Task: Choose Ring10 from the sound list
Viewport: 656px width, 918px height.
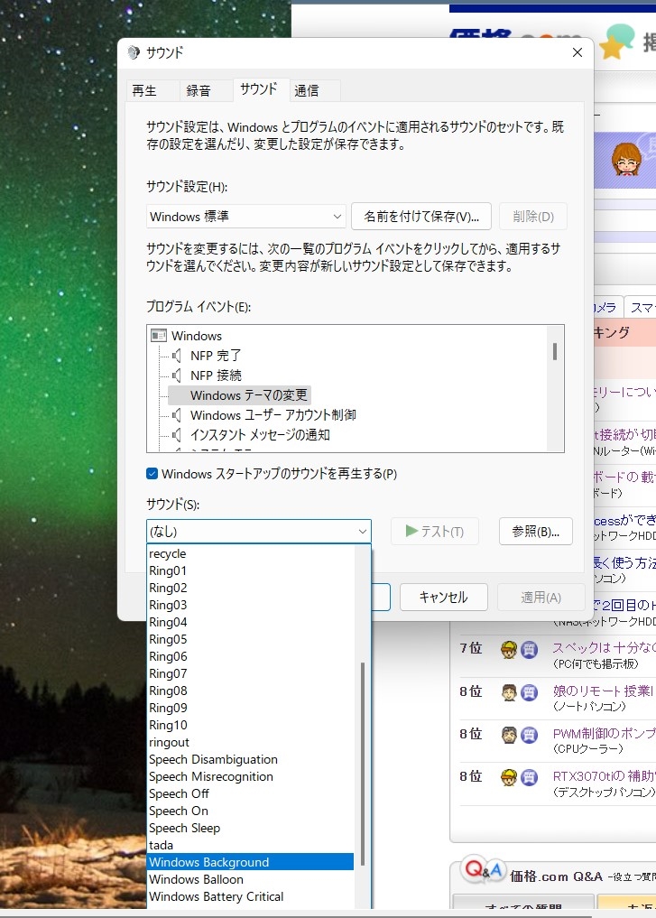Action: tap(251, 726)
